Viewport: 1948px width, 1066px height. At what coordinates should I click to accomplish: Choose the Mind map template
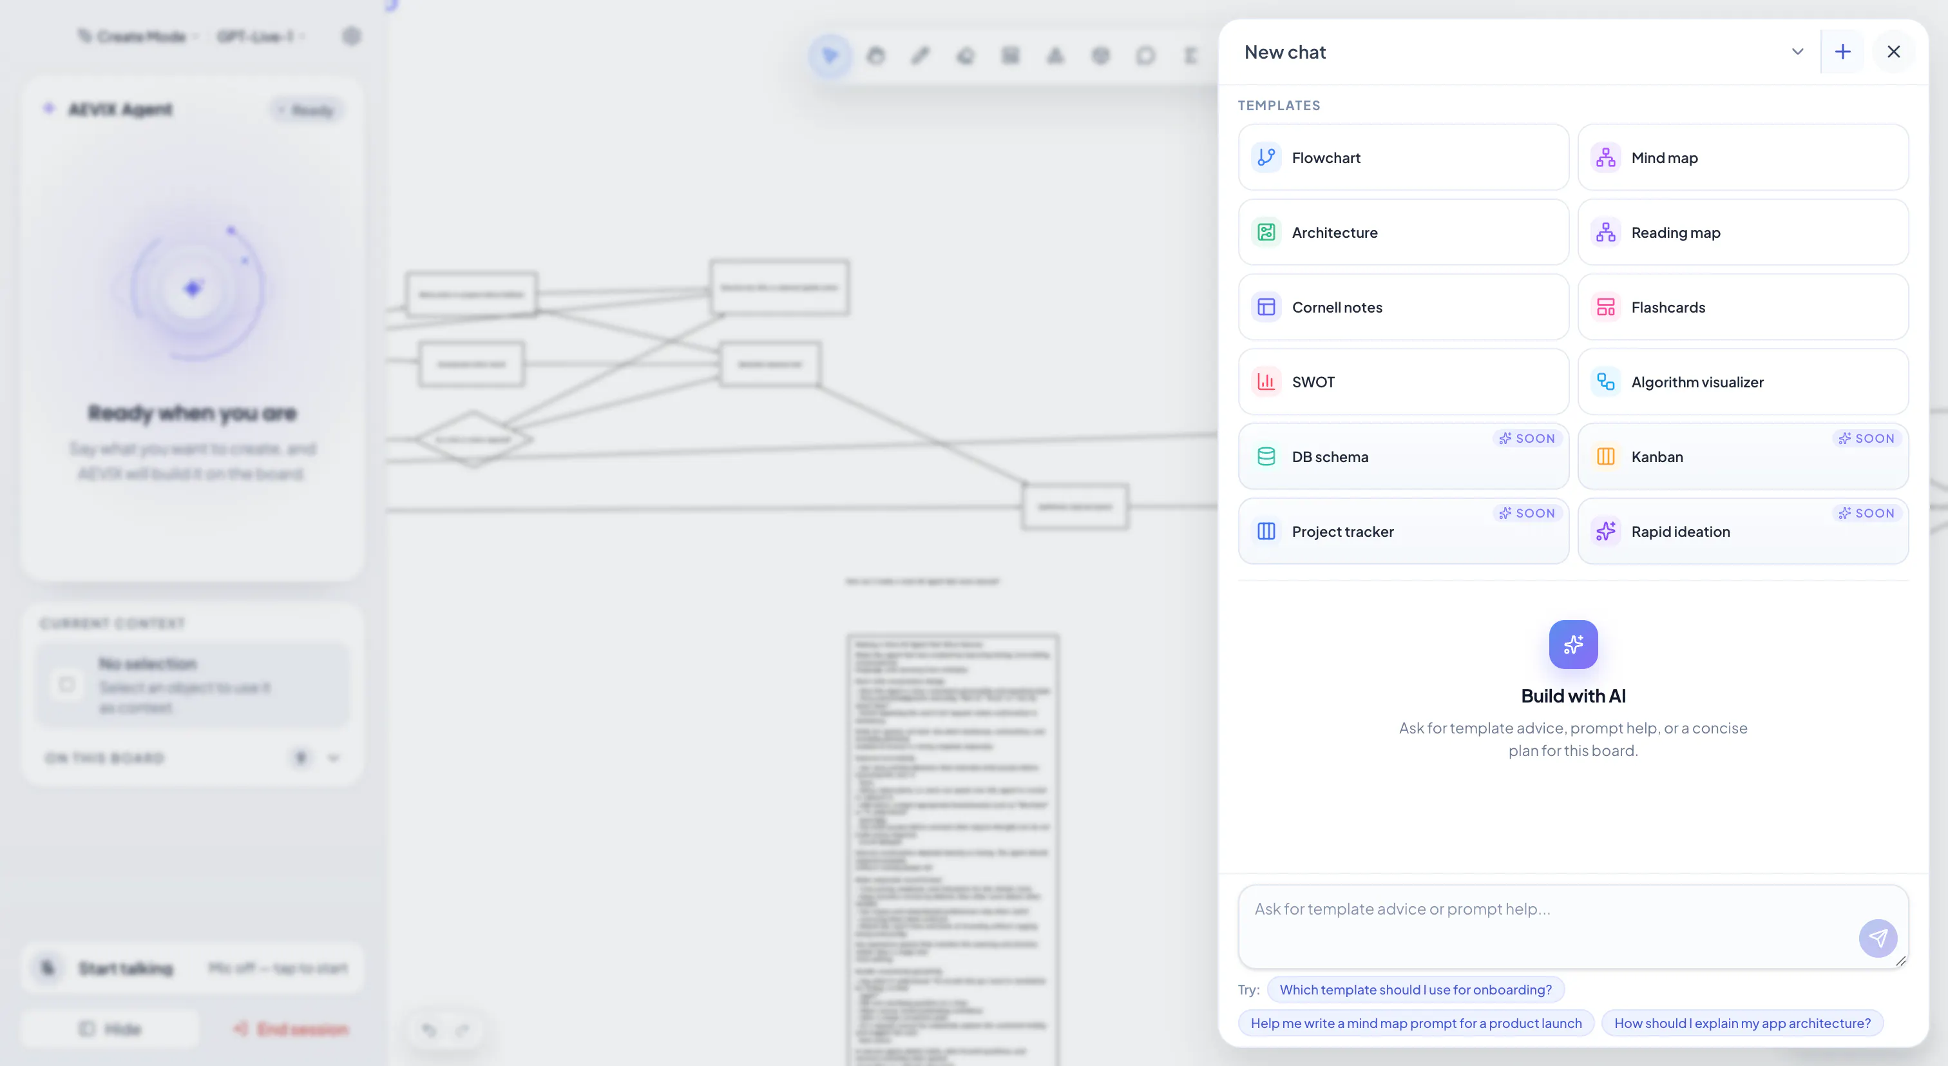(1743, 157)
